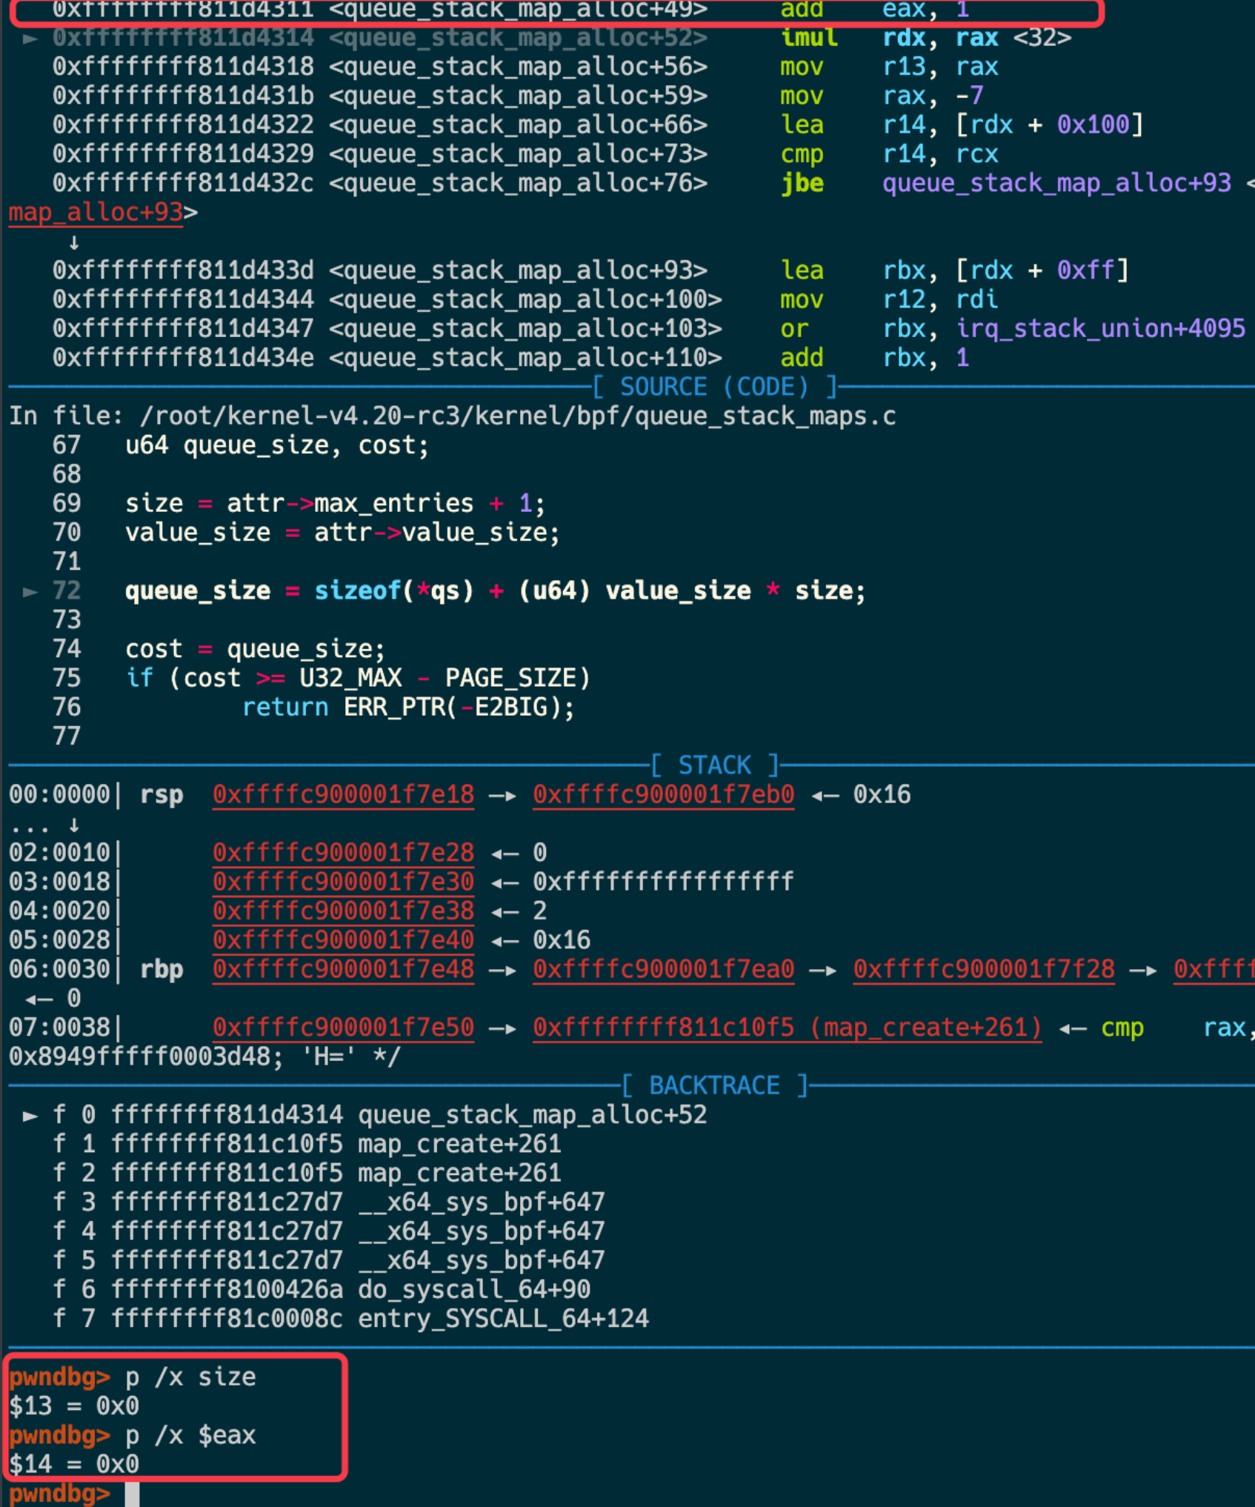Select stack address 0xffffc900001f7e28
The height and width of the screenshot is (1507, 1255).
343,853
